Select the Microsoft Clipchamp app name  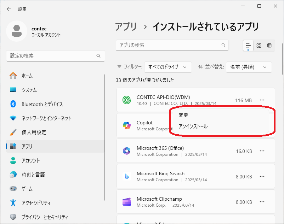[x=159, y=199]
